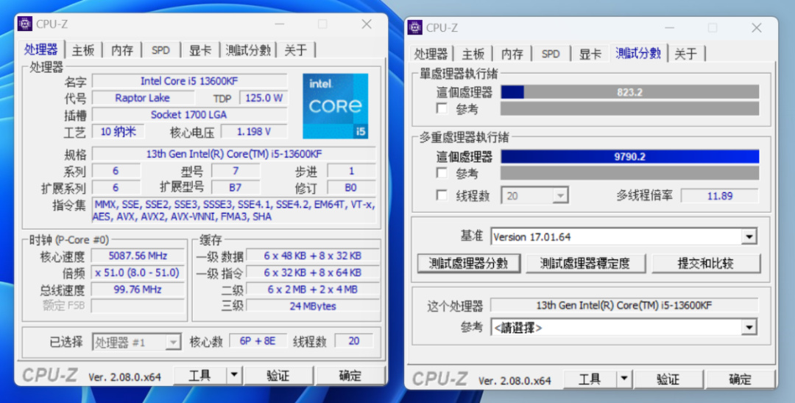Screen dimensions: 795x403
Task: Click 工艺 value 10 纳米
Action: coord(118,131)
